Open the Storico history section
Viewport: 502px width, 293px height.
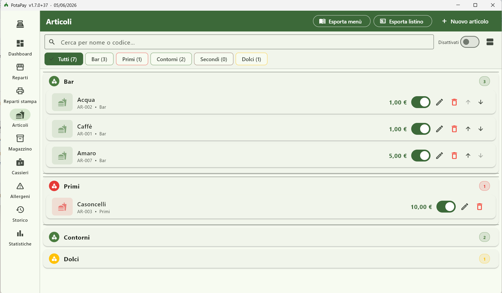click(20, 214)
